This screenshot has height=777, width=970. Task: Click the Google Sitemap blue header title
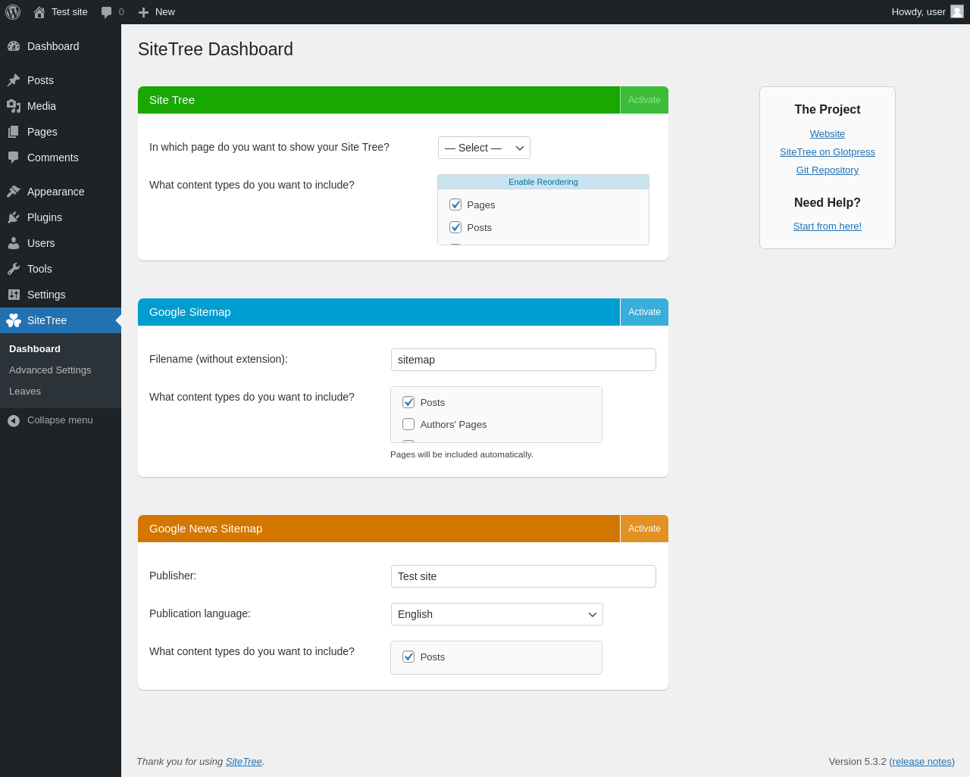click(x=190, y=312)
